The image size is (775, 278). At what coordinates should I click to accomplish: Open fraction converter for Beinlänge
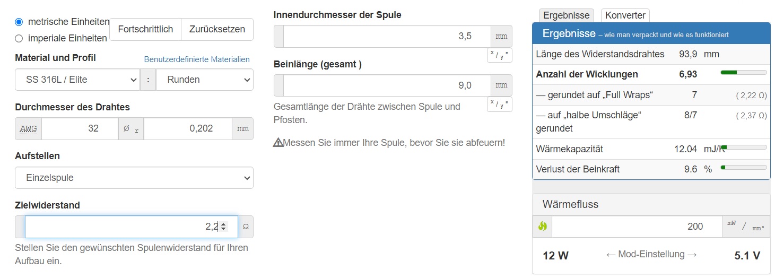[x=499, y=104]
